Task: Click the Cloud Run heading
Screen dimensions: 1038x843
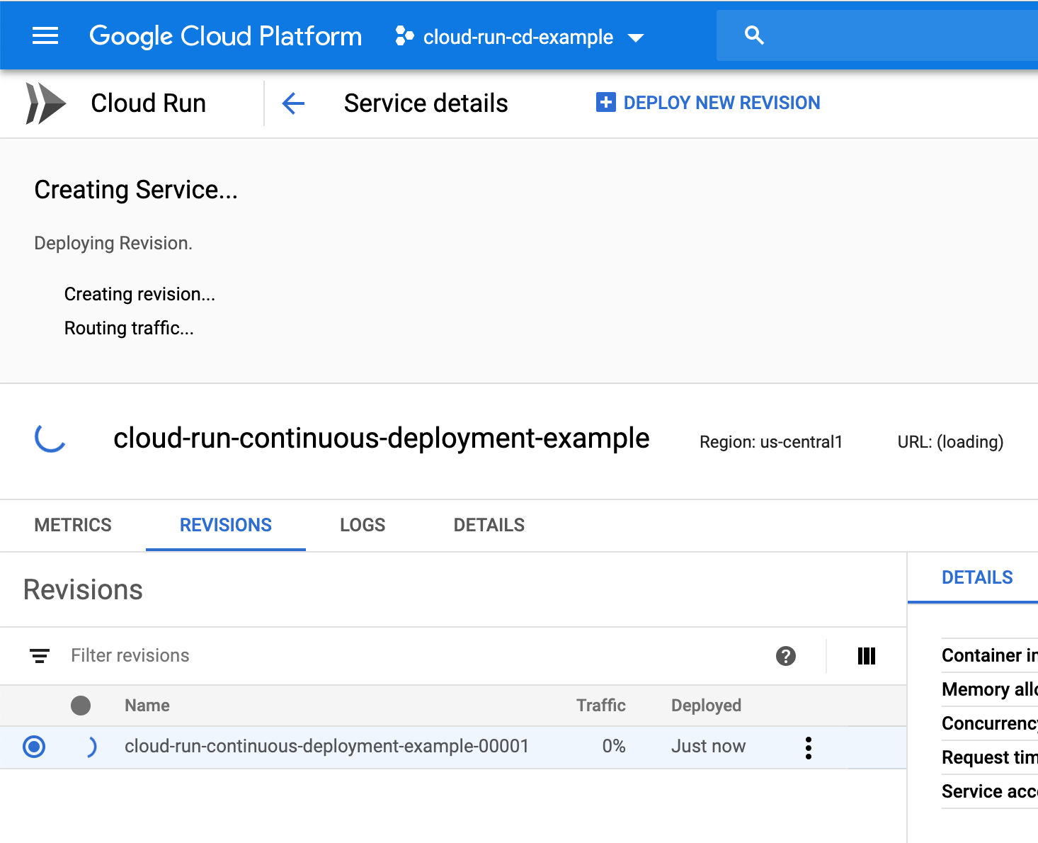Action: [x=149, y=103]
